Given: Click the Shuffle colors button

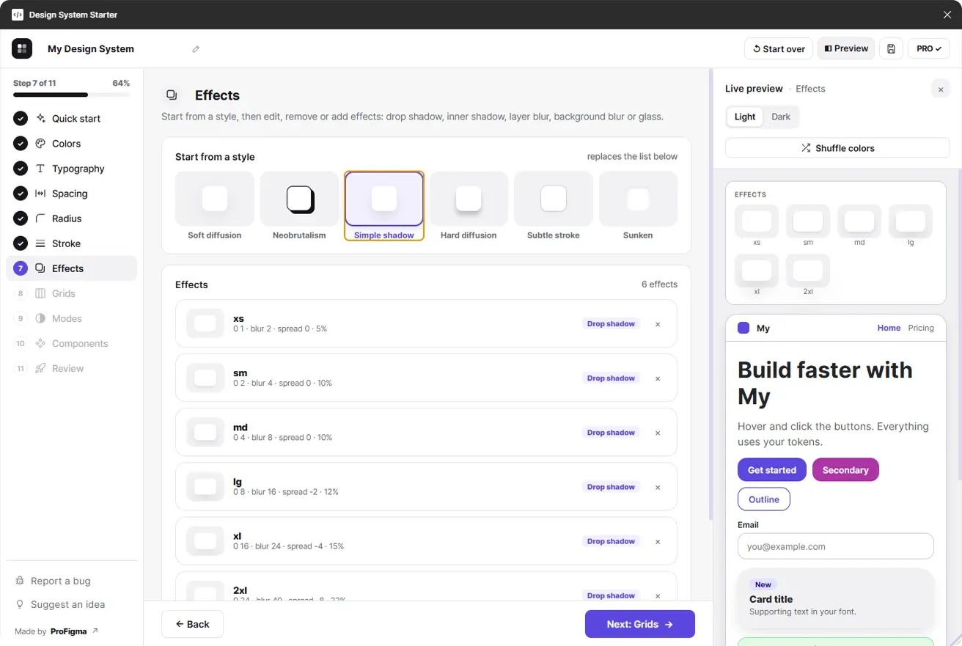Looking at the screenshot, I should (837, 148).
